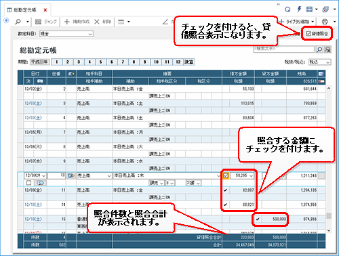Click the lightning bolt icon at top right

pos(299,9)
